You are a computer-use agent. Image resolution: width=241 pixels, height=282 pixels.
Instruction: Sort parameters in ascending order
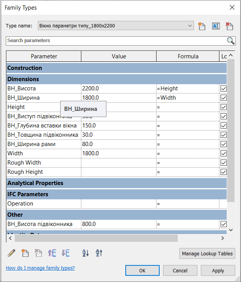(x=86, y=253)
